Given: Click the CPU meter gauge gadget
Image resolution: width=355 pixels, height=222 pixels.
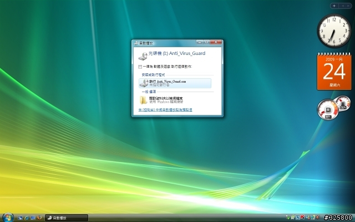Looking at the screenshot, I should tap(328, 110).
